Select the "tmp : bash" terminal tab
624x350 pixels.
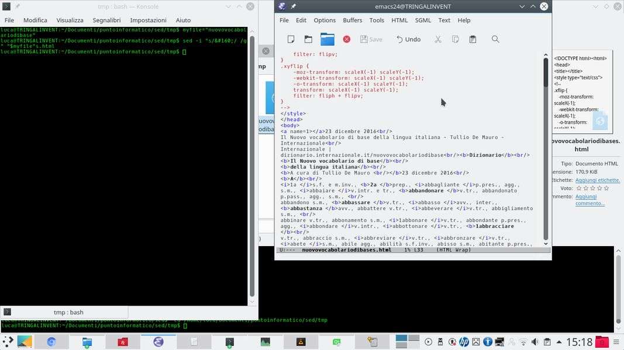coord(68,312)
